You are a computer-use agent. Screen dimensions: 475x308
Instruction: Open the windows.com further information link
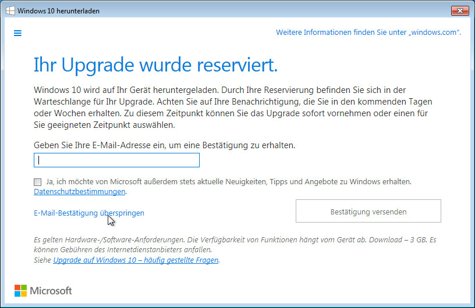[x=368, y=33]
